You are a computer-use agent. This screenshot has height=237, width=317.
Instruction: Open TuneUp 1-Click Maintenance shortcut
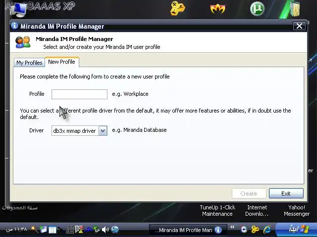click(x=217, y=211)
